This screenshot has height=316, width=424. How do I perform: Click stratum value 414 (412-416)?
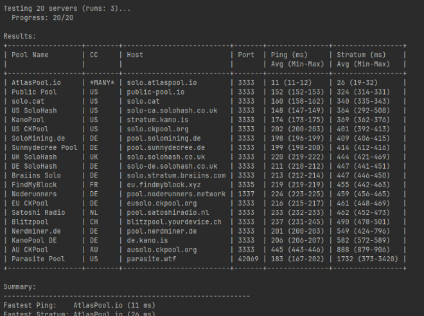tap(363, 147)
